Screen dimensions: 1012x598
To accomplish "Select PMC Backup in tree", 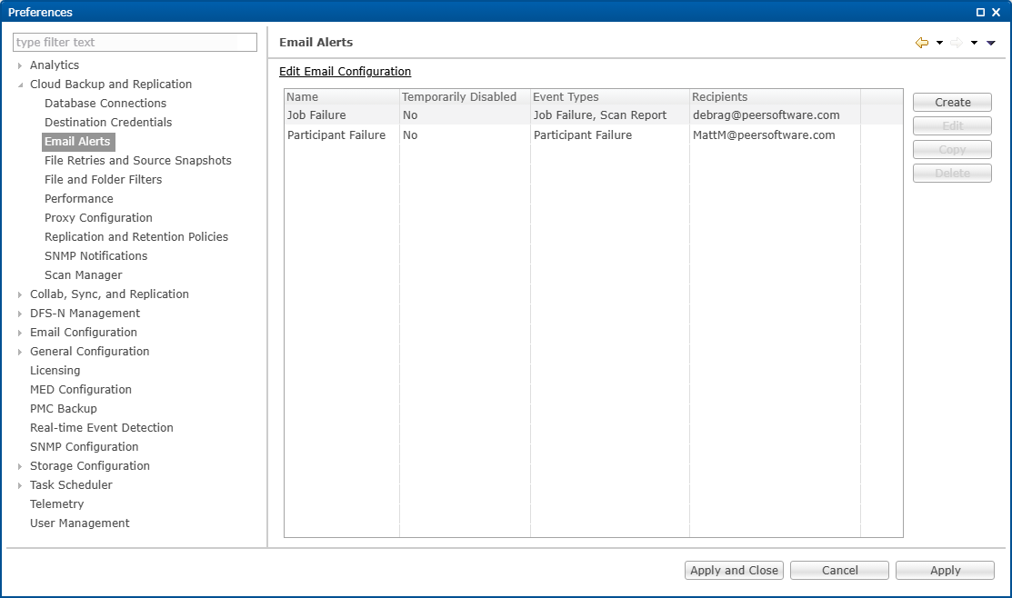I will (x=64, y=409).
